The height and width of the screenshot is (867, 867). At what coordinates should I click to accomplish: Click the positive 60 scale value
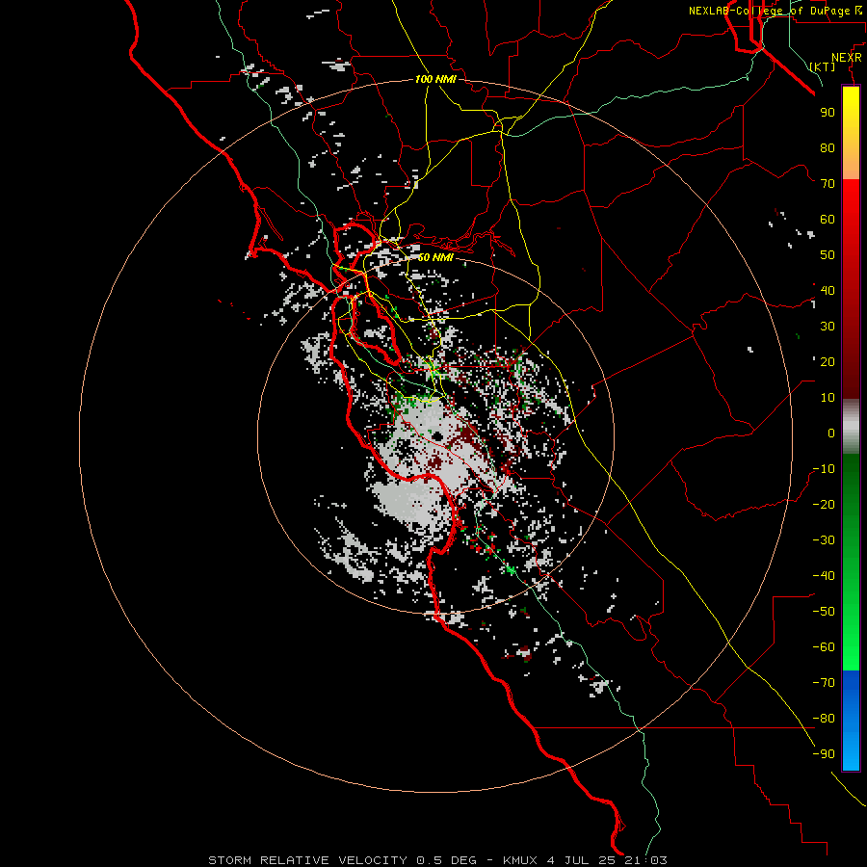(828, 220)
